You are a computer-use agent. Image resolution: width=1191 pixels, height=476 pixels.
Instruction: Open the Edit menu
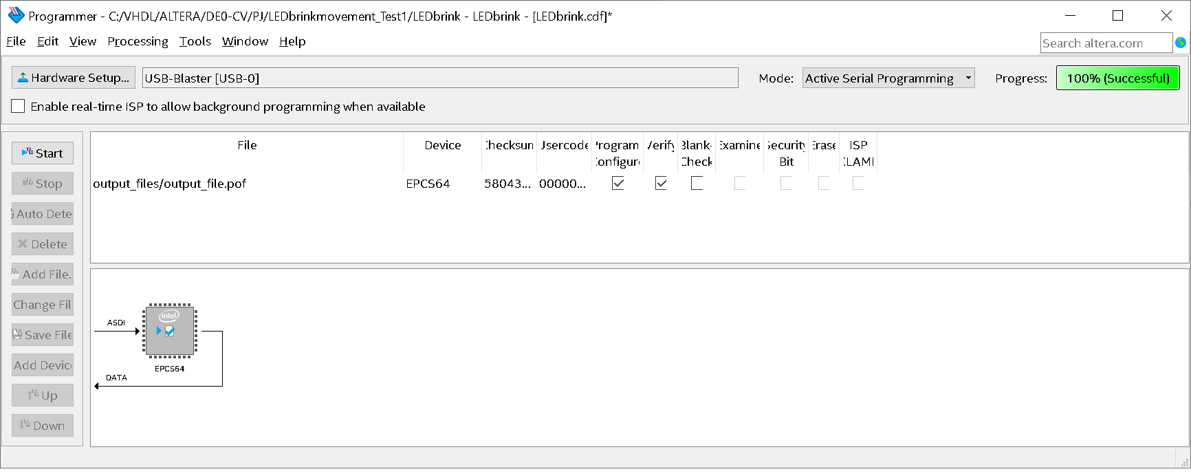click(47, 41)
